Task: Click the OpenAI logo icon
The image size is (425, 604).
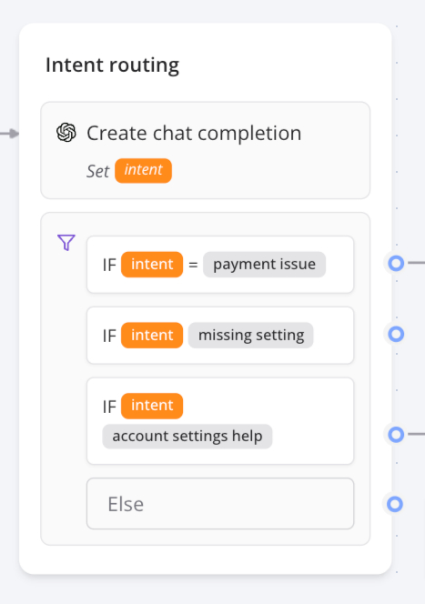Action: click(x=66, y=133)
